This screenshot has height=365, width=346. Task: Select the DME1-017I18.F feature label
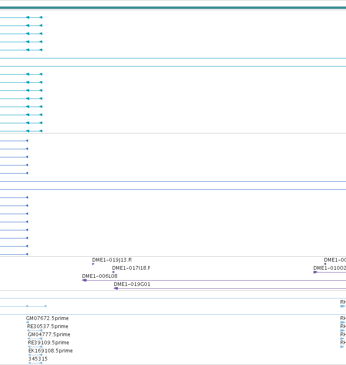point(131,268)
